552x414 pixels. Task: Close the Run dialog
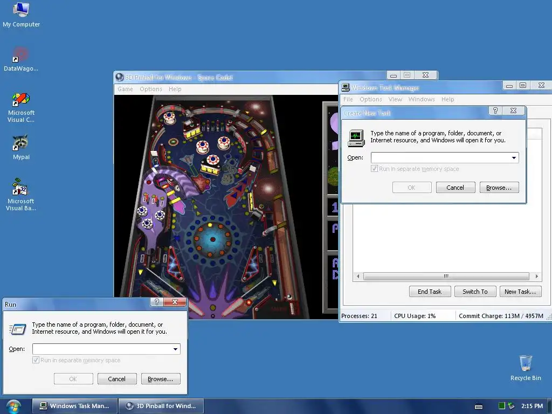point(175,302)
